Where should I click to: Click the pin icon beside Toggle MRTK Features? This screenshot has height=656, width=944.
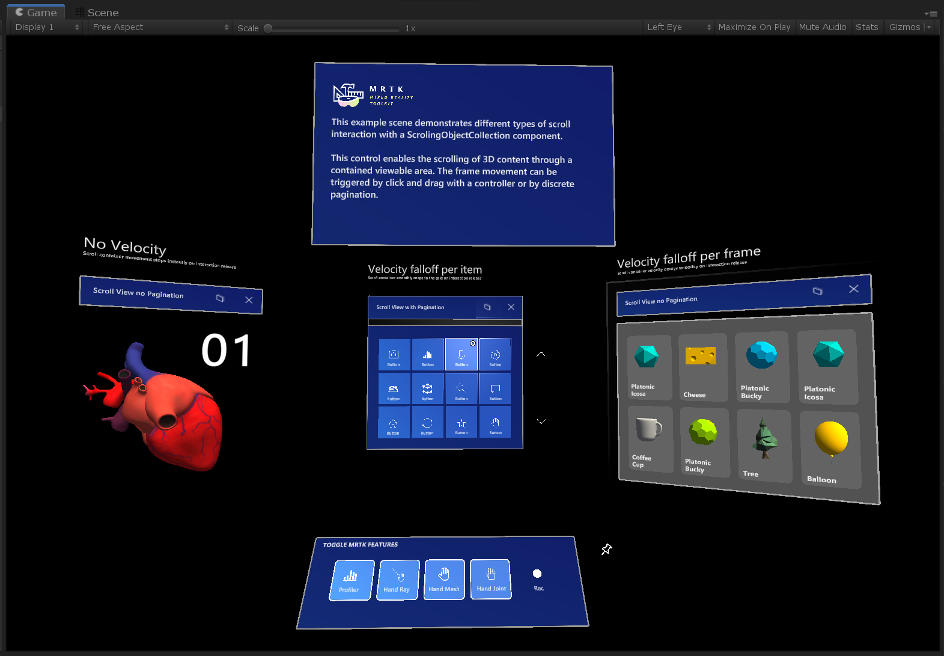(606, 549)
